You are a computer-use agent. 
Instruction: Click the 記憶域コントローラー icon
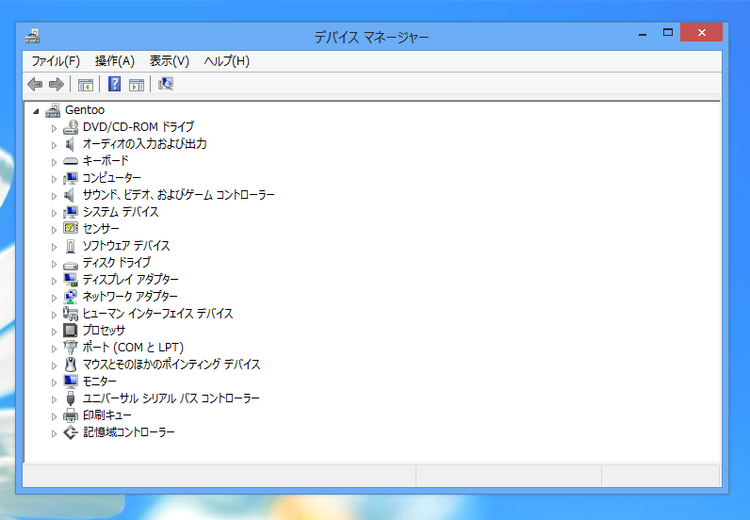(x=71, y=432)
